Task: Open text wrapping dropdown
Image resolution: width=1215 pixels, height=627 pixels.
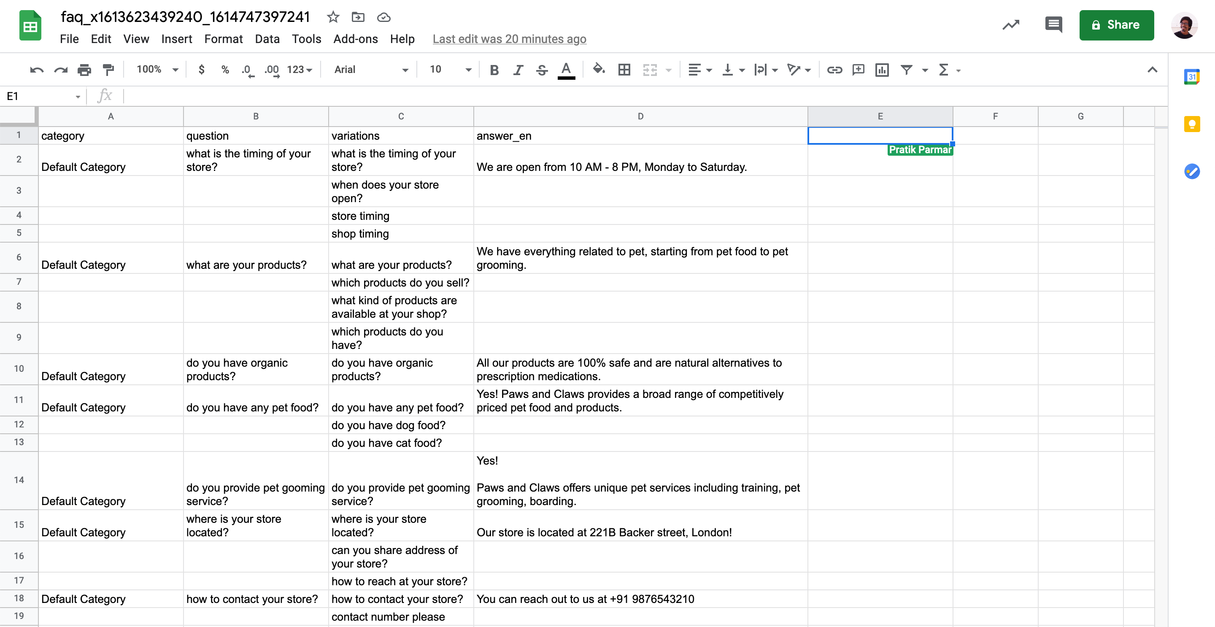Action: [x=766, y=70]
